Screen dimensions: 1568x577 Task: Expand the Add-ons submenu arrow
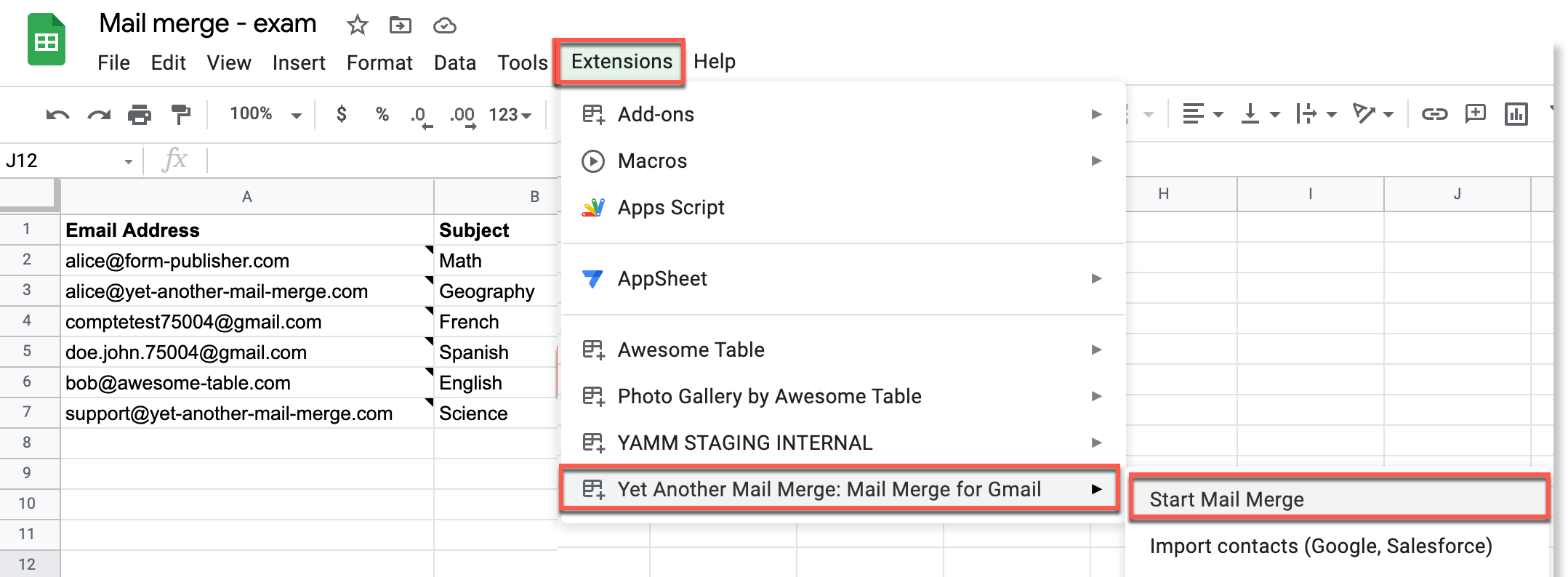click(1097, 114)
